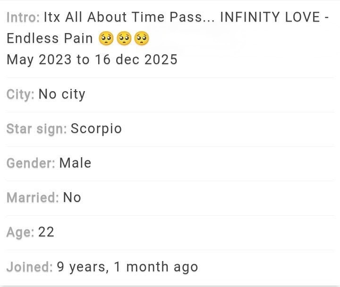Click the 'Endless Pain' text
340x287 pixels.
(50, 38)
